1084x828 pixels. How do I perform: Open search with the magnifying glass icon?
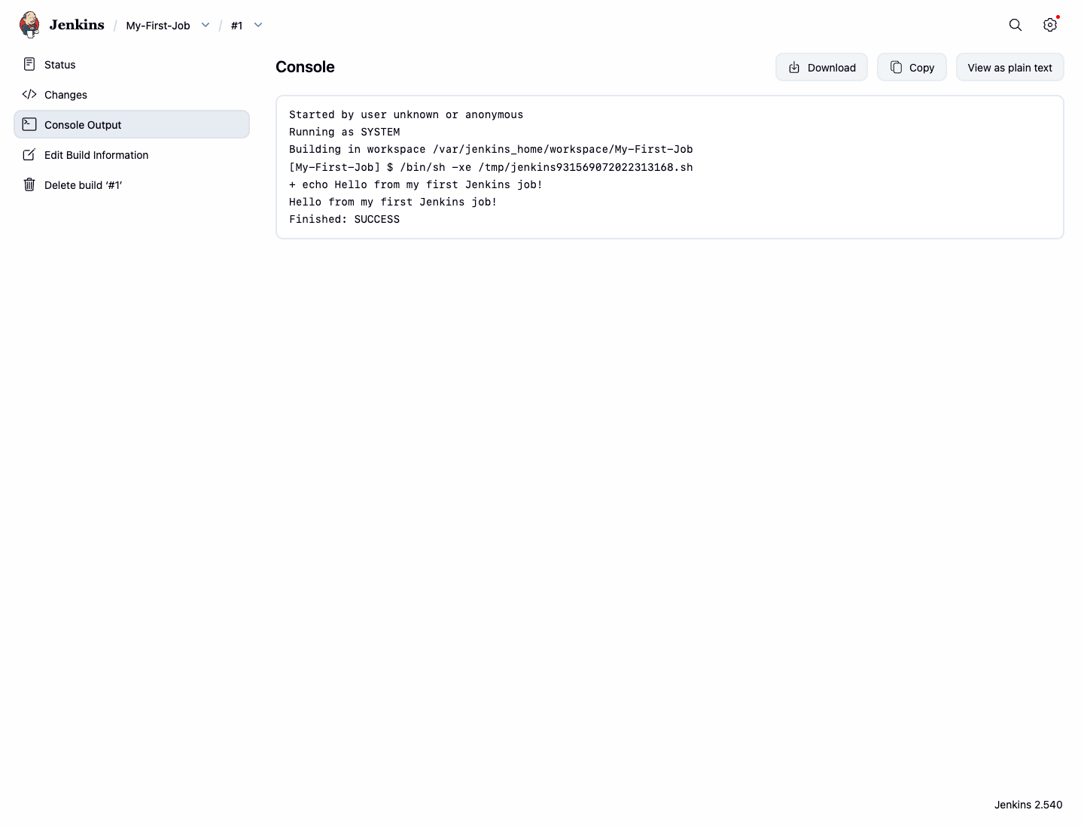1015,25
